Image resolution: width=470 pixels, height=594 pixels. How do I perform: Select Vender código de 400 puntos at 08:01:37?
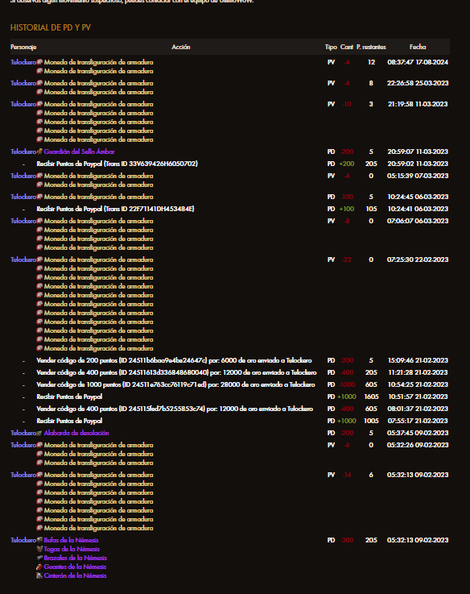pyautogui.click(x=175, y=409)
